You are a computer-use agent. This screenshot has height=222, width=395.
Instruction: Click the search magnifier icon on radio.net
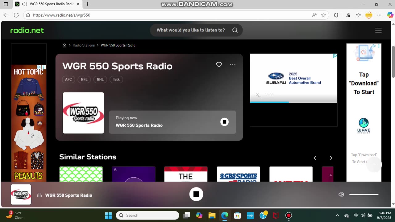(x=235, y=30)
